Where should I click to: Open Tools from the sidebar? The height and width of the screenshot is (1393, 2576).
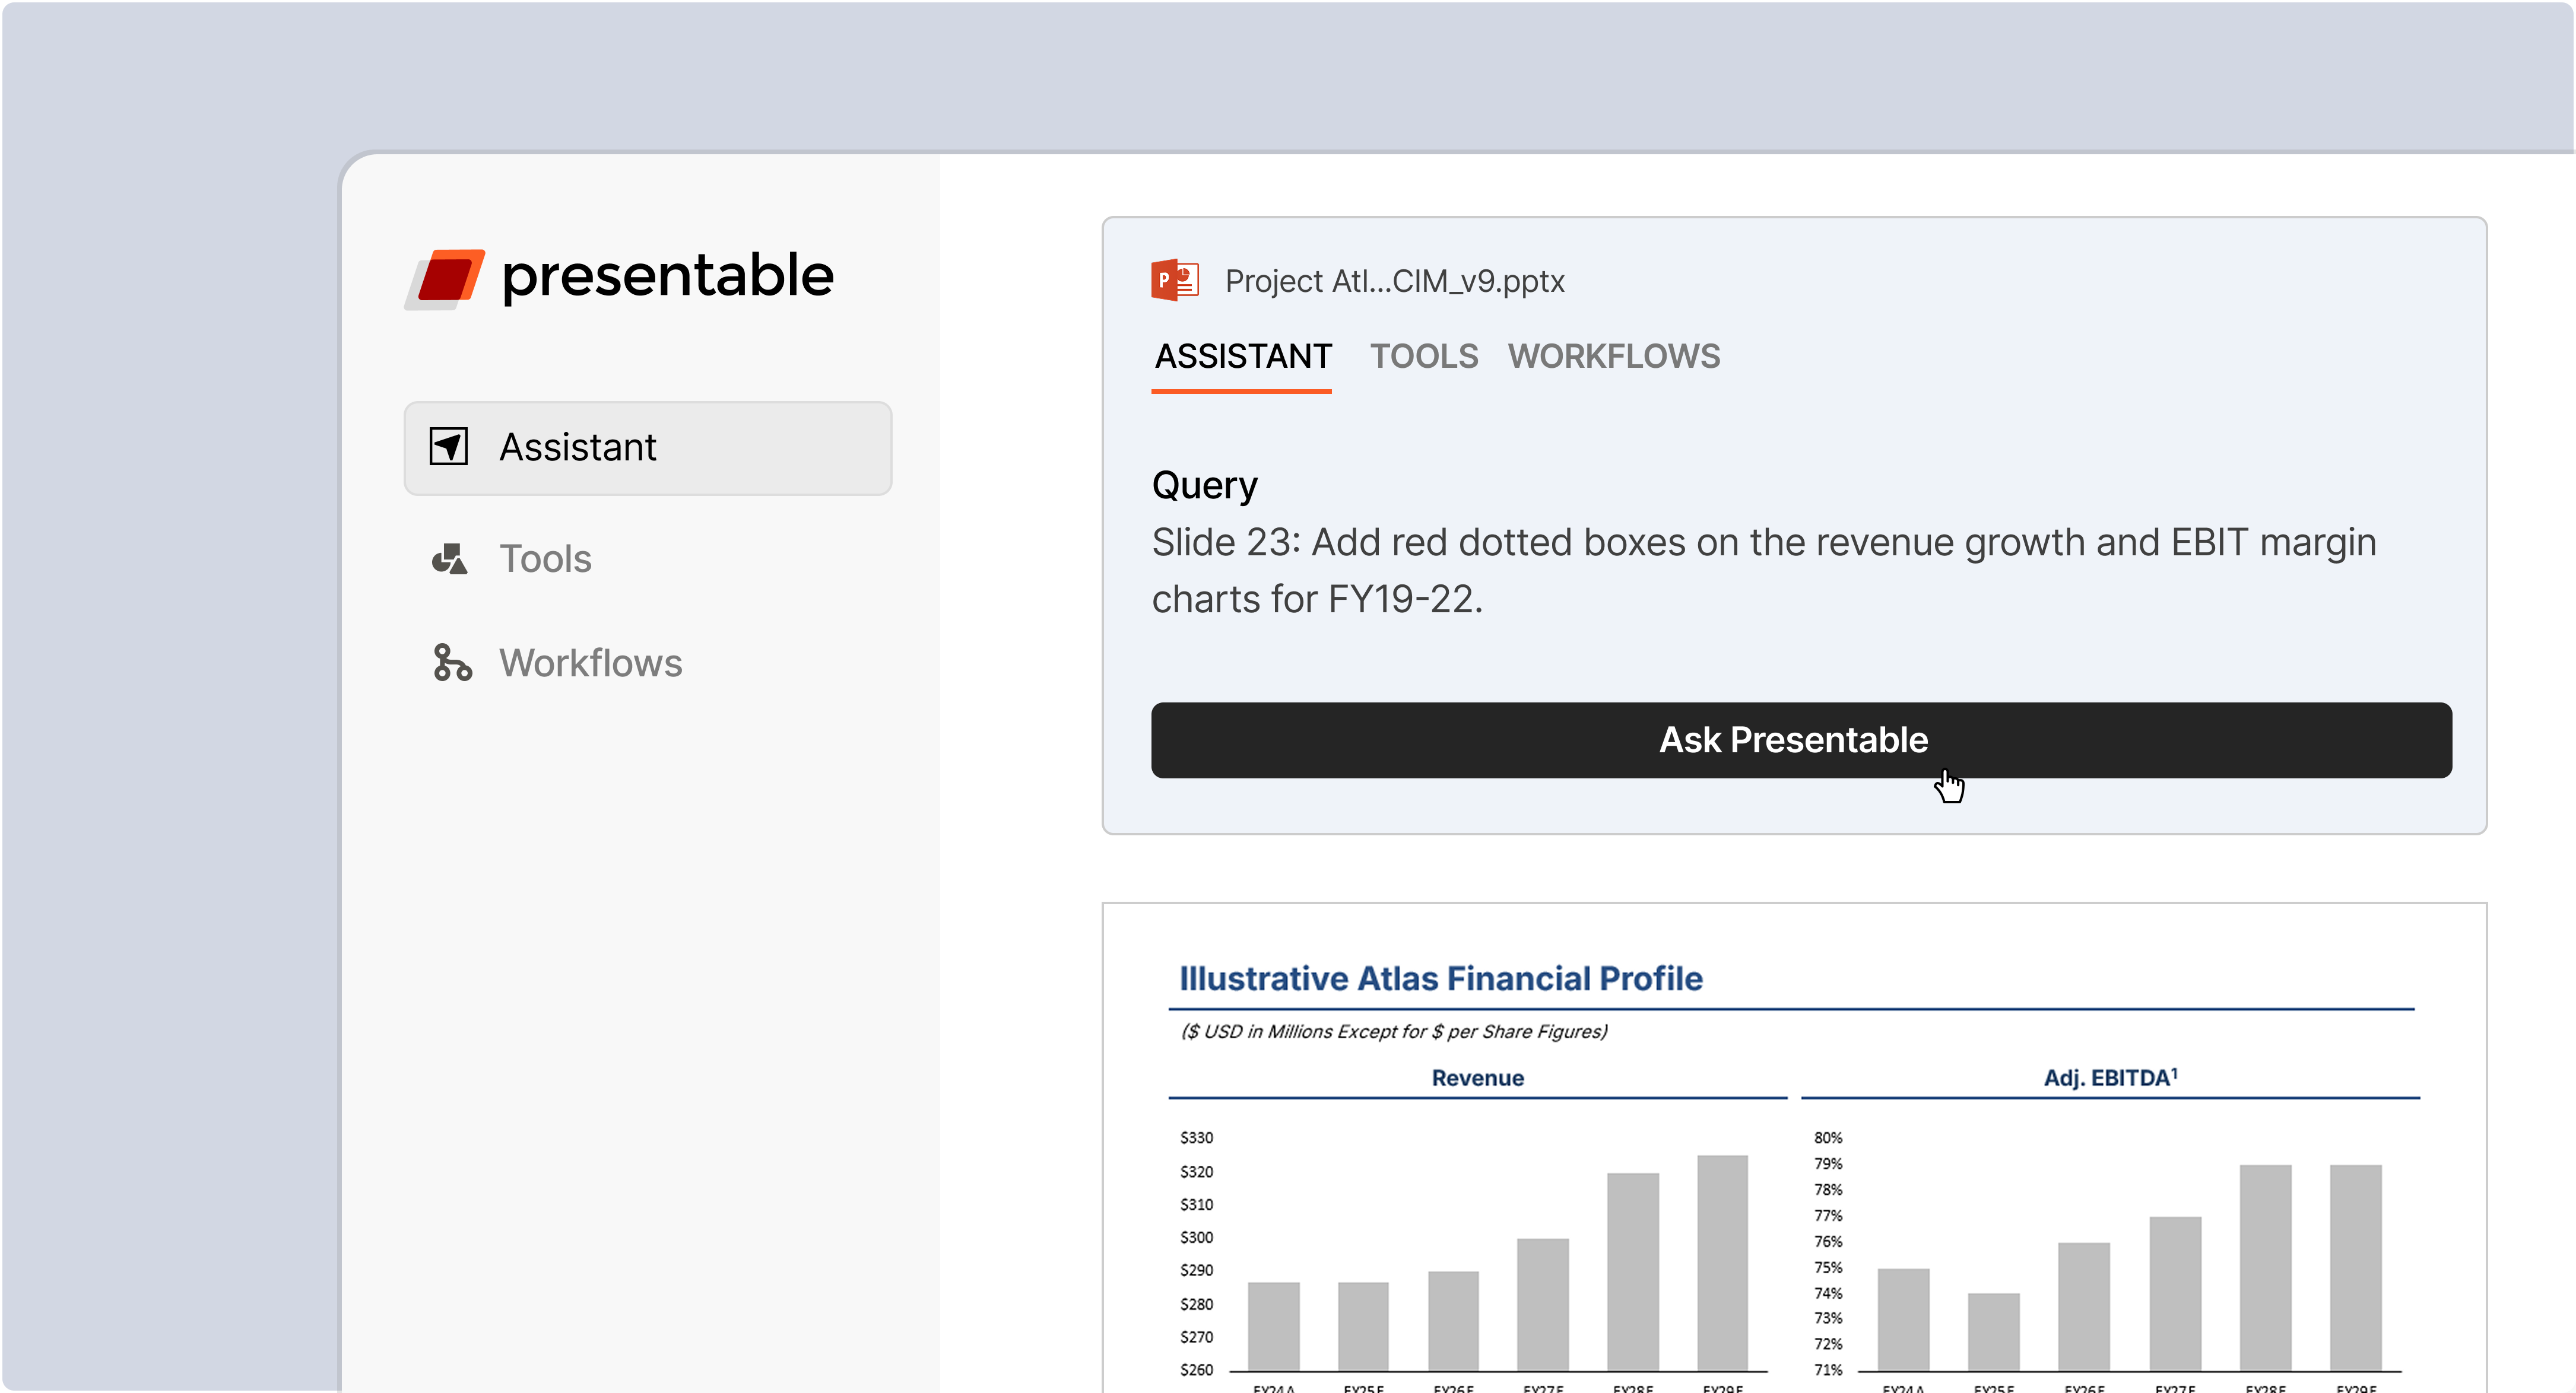click(545, 559)
